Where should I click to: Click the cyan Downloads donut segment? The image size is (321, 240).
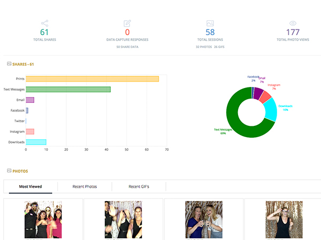pos(270,110)
